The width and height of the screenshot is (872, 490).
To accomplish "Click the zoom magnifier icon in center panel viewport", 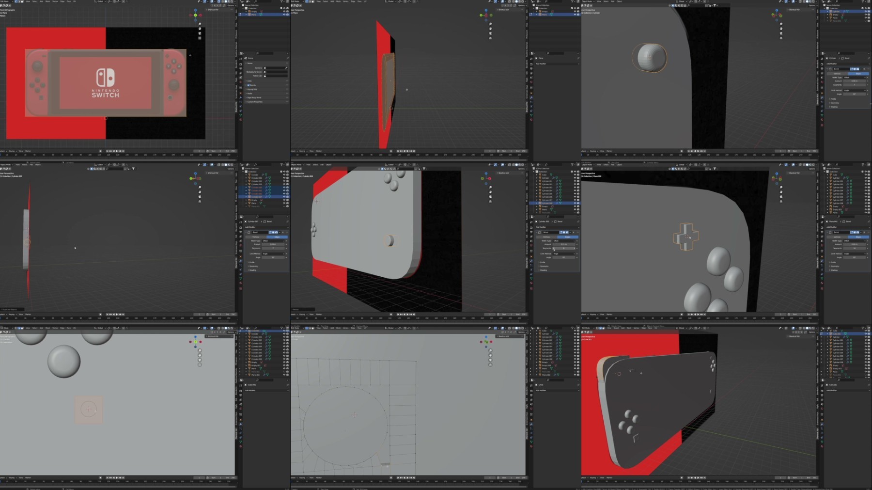I will [x=490, y=187].
